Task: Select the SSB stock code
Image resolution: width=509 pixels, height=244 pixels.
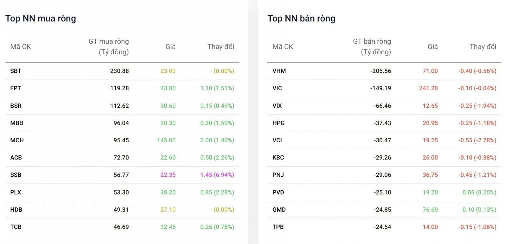Action: click(x=16, y=175)
